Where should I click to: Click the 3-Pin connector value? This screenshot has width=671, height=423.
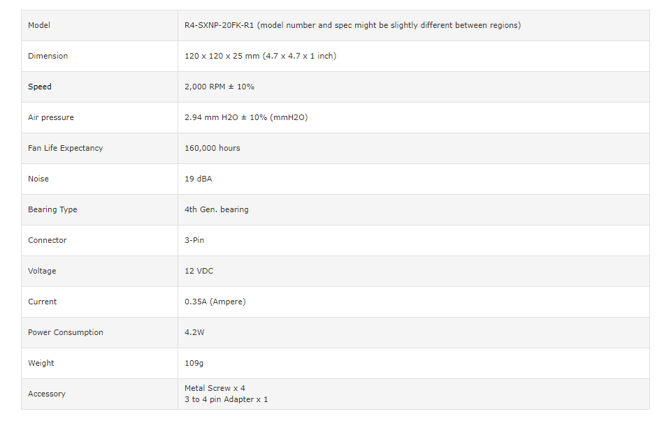point(194,241)
